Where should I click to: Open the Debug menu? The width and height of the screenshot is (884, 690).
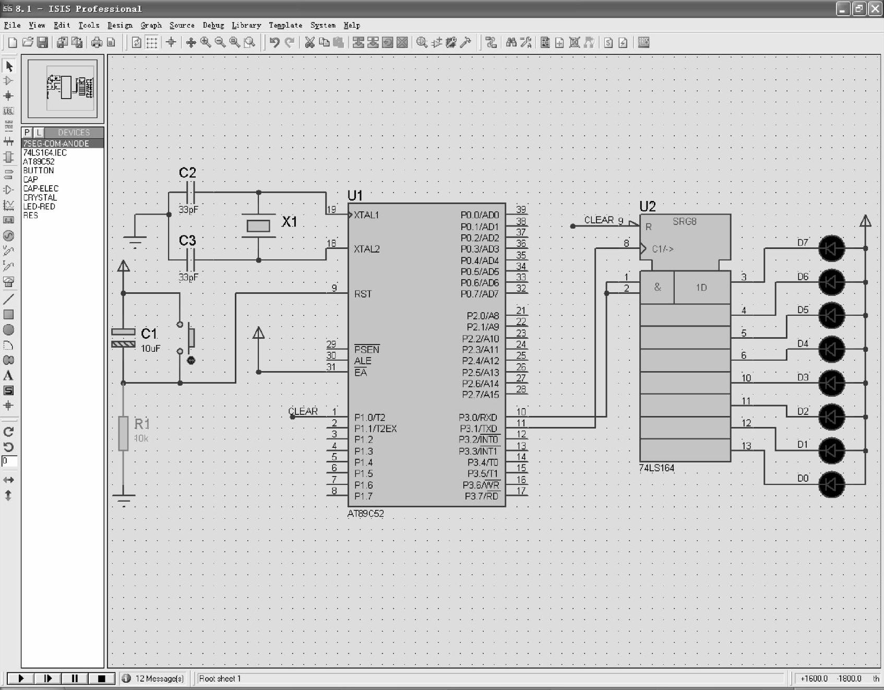[x=213, y=25]
